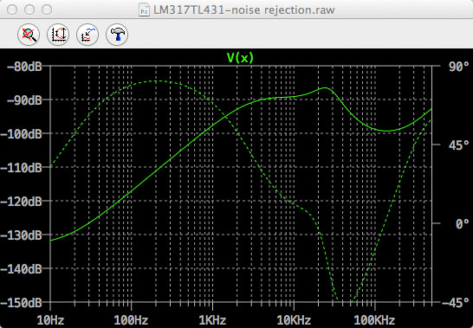Minimize the window with the second title-bar button
The height and width of the screenshot is (328, 473).
(x=29, y=10)
